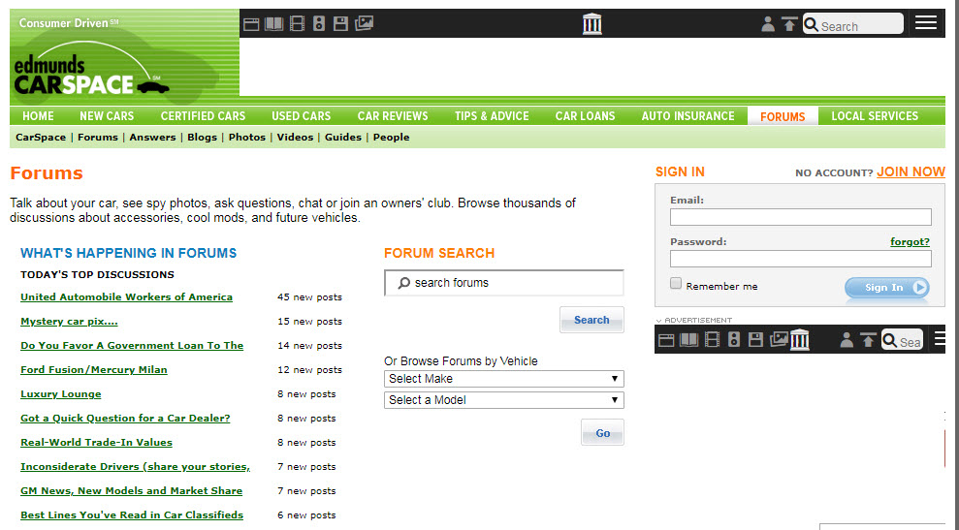Click the Images icon in the advertisement area bar
This screenshot has width=959, height=530.
click(x=779, y=339)
